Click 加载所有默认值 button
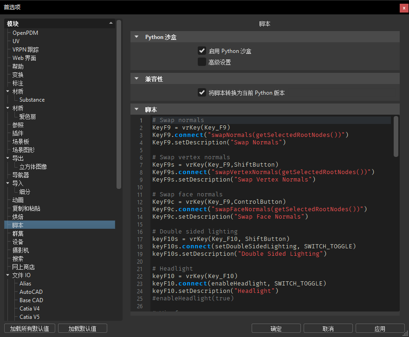Viewport: 409px width, 337px height. pyautogui.click(x=29, y=328)
